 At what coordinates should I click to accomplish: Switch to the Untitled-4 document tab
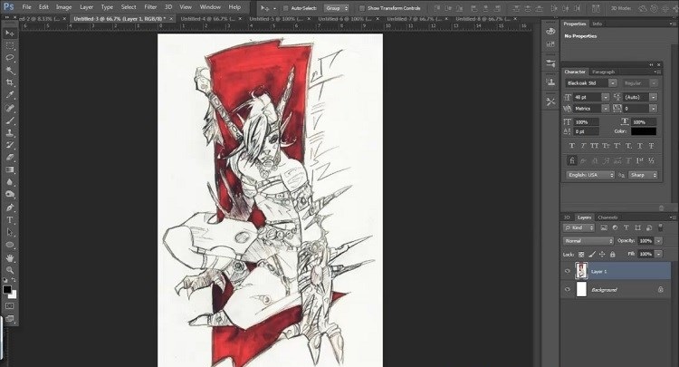(x=208, y=19)
